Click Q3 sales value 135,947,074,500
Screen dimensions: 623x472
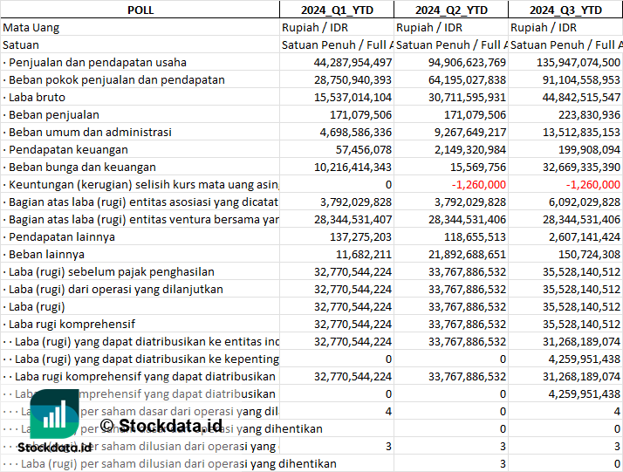[x=569, y=62]
